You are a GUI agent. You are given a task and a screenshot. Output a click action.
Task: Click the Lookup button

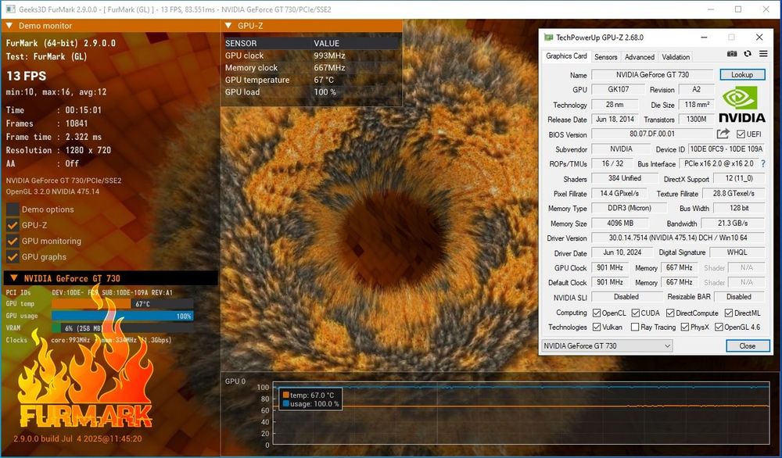tap(742, 75)
